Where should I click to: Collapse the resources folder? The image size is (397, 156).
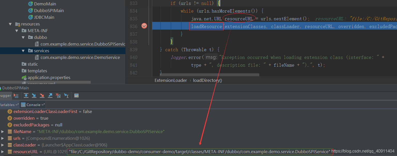tap(10, 24)
